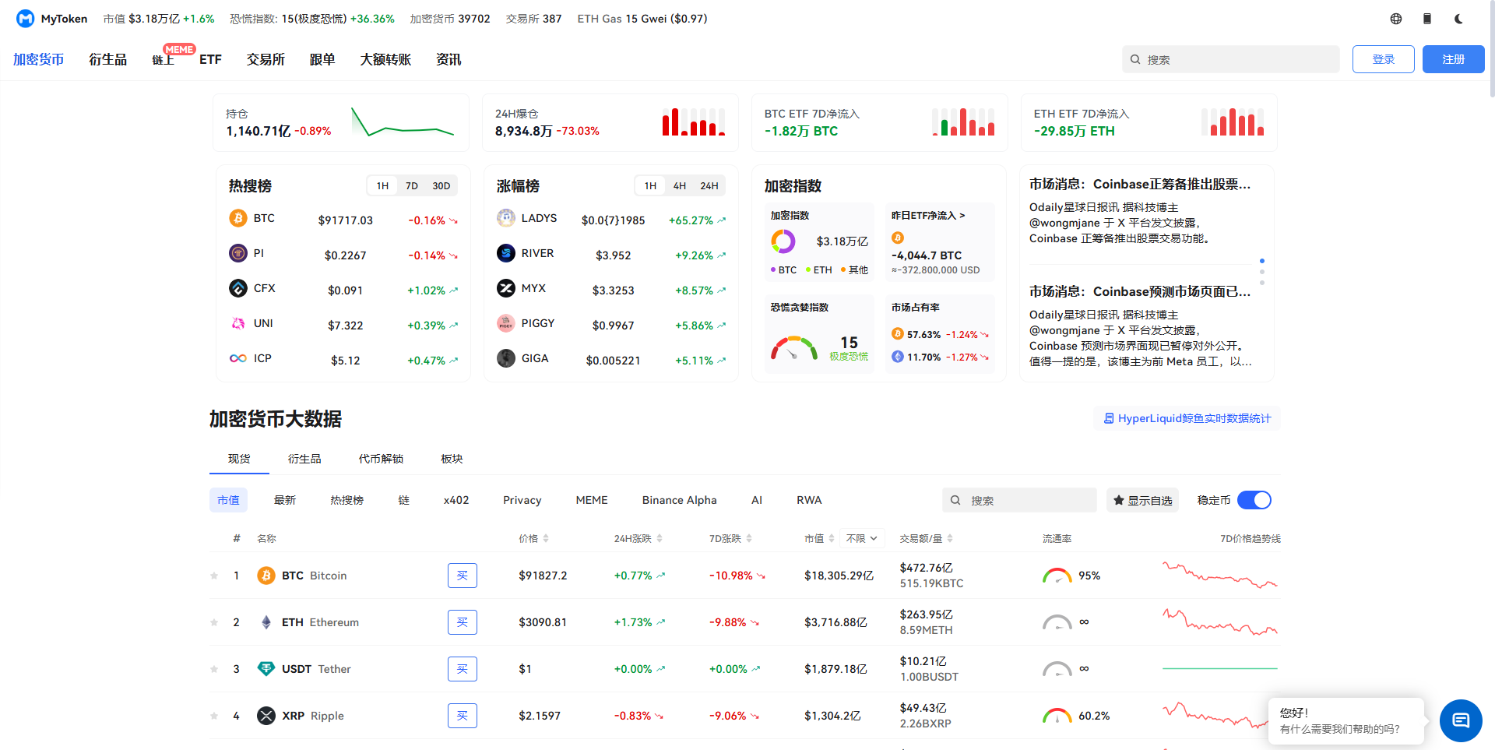The image size is (1495, 750).
Task: Click the PIGGY coin icon in 涨幅榜
Action: 505,322
